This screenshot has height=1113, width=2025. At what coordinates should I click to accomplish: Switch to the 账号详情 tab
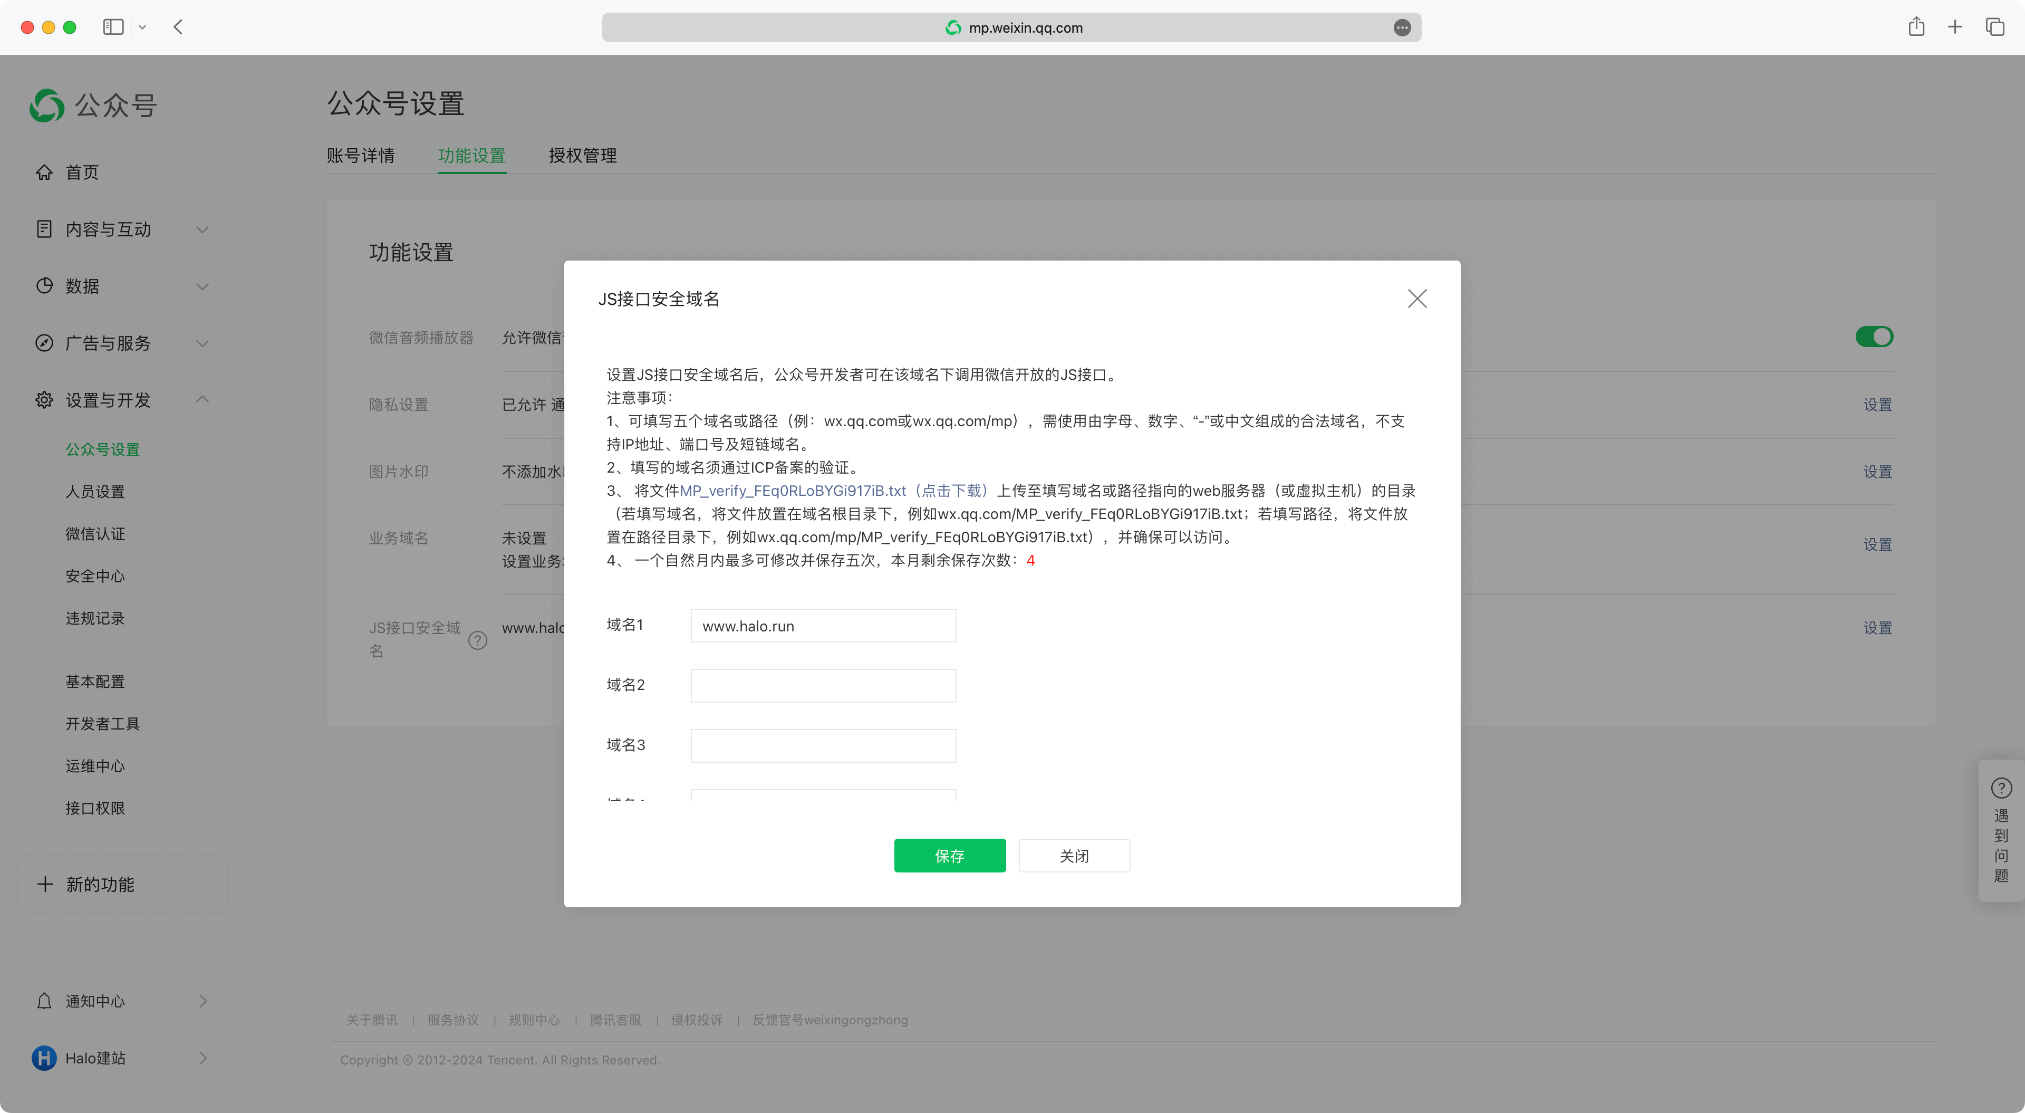tap(361, 156)
